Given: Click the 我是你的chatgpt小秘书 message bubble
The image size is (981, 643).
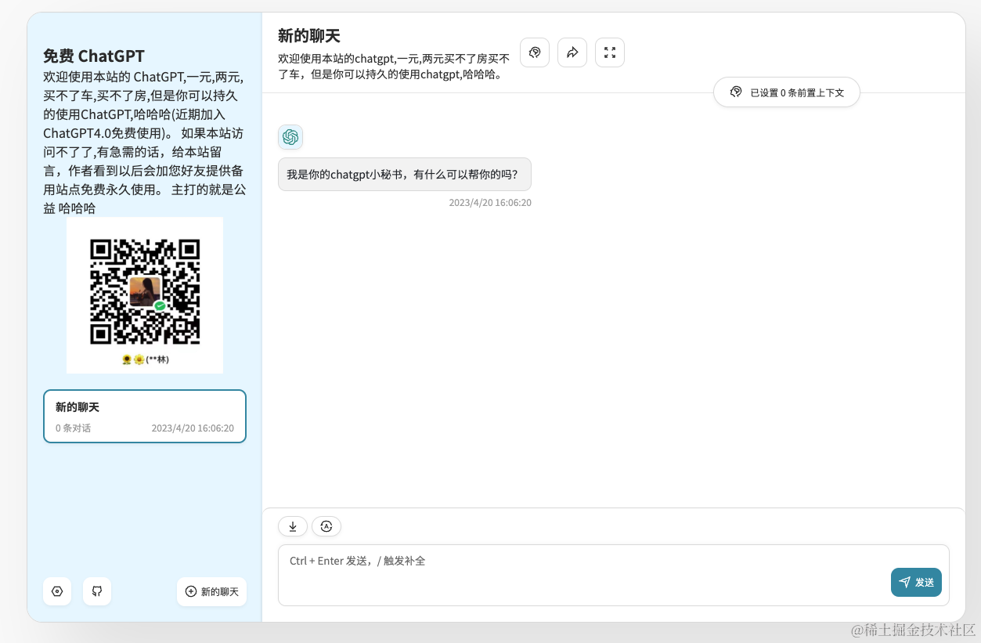Looking at the screenshot, I should point(405,174).
